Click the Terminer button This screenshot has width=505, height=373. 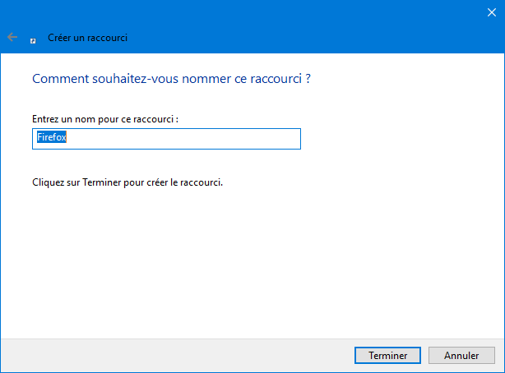click(387, 355)
